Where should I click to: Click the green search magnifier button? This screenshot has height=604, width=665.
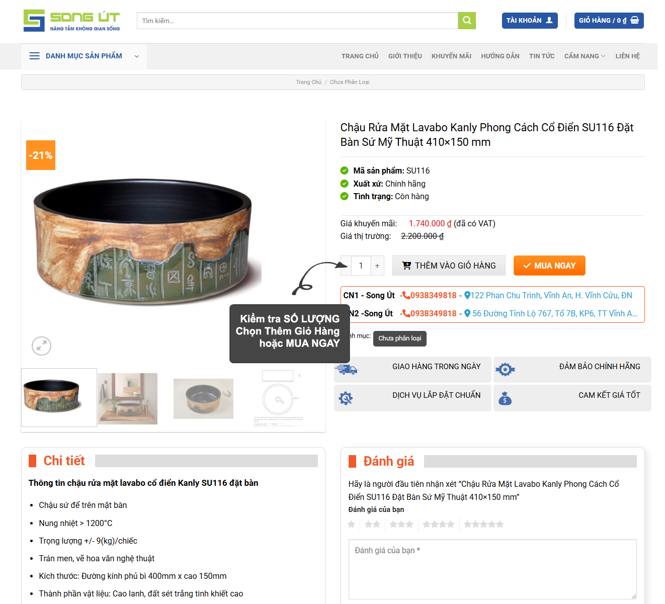click(x=467, y=21)
